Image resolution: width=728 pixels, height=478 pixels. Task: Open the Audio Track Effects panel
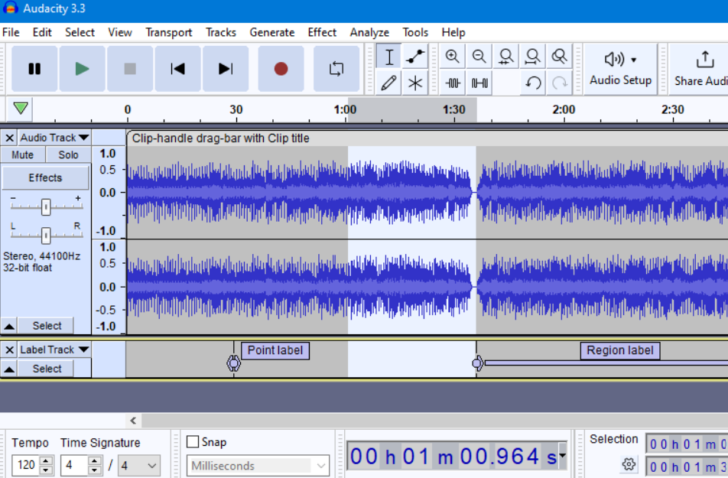[x=45, y=177]
